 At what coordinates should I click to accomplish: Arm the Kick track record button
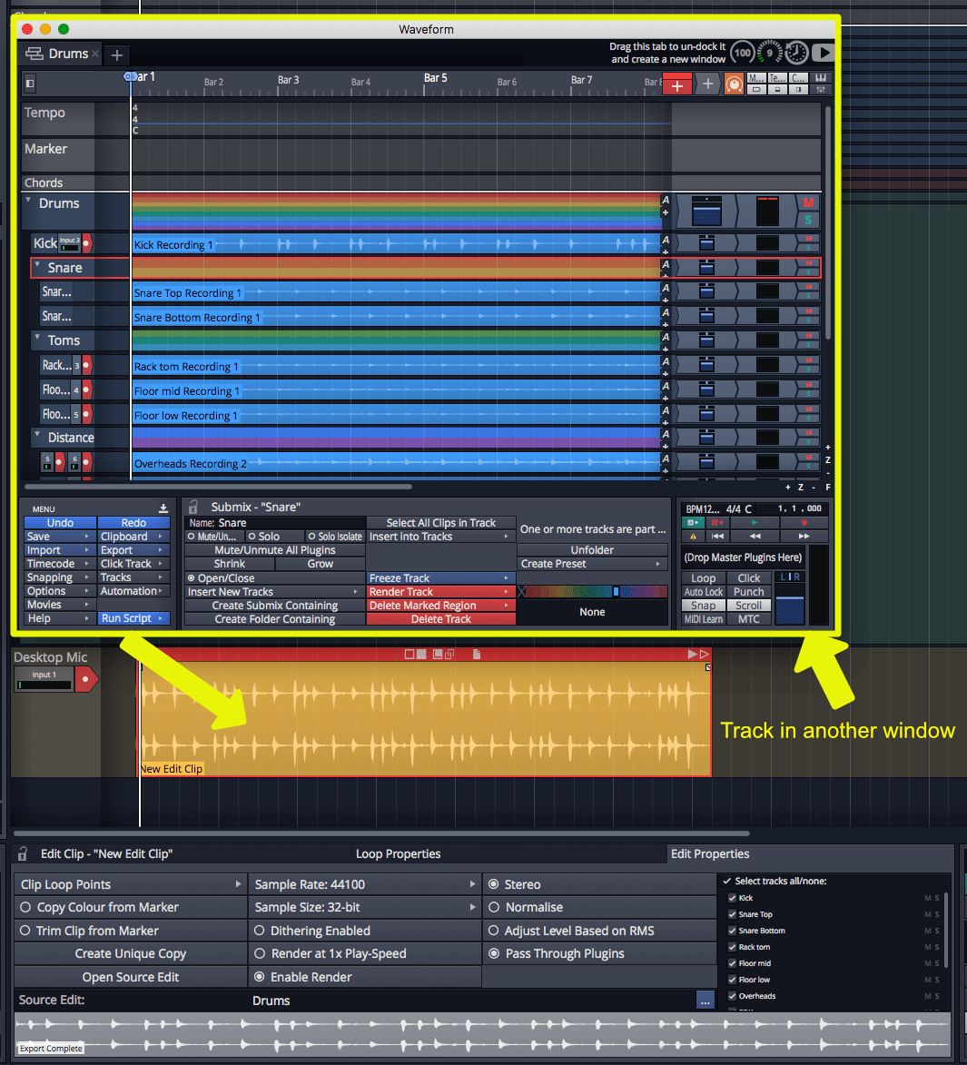[87, 243]
